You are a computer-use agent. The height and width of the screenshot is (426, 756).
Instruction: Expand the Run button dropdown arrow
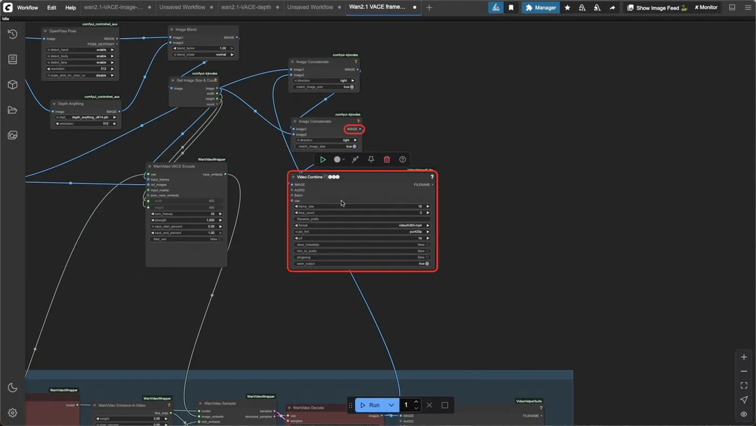(391, 405)
